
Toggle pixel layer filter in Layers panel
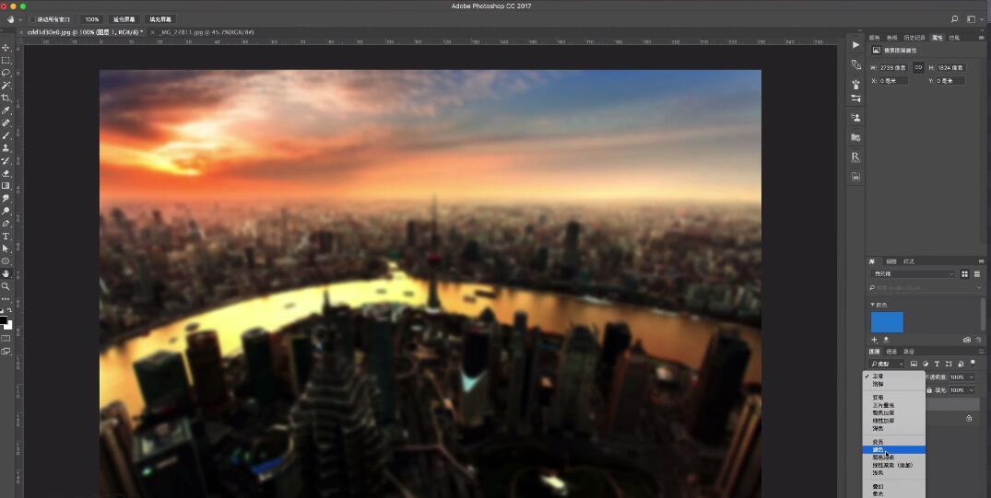914,364
